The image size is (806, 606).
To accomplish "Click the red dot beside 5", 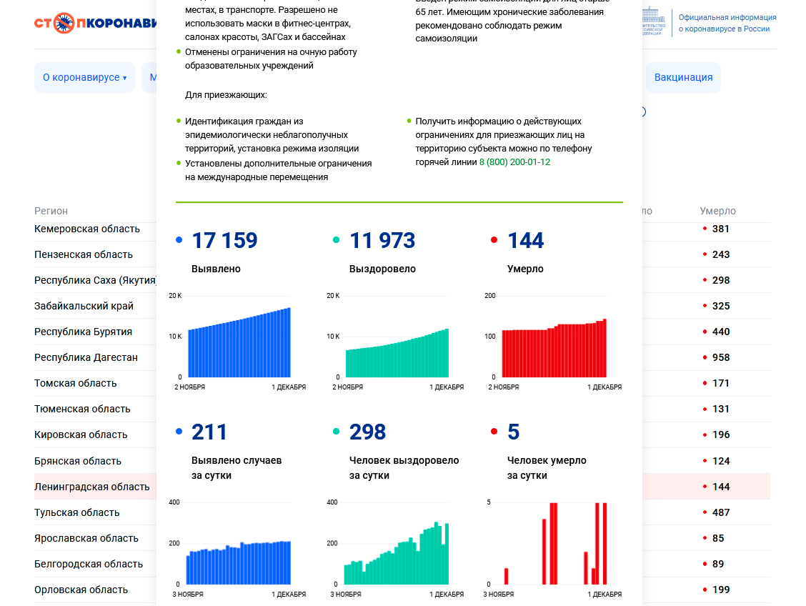I will point(494,432).
